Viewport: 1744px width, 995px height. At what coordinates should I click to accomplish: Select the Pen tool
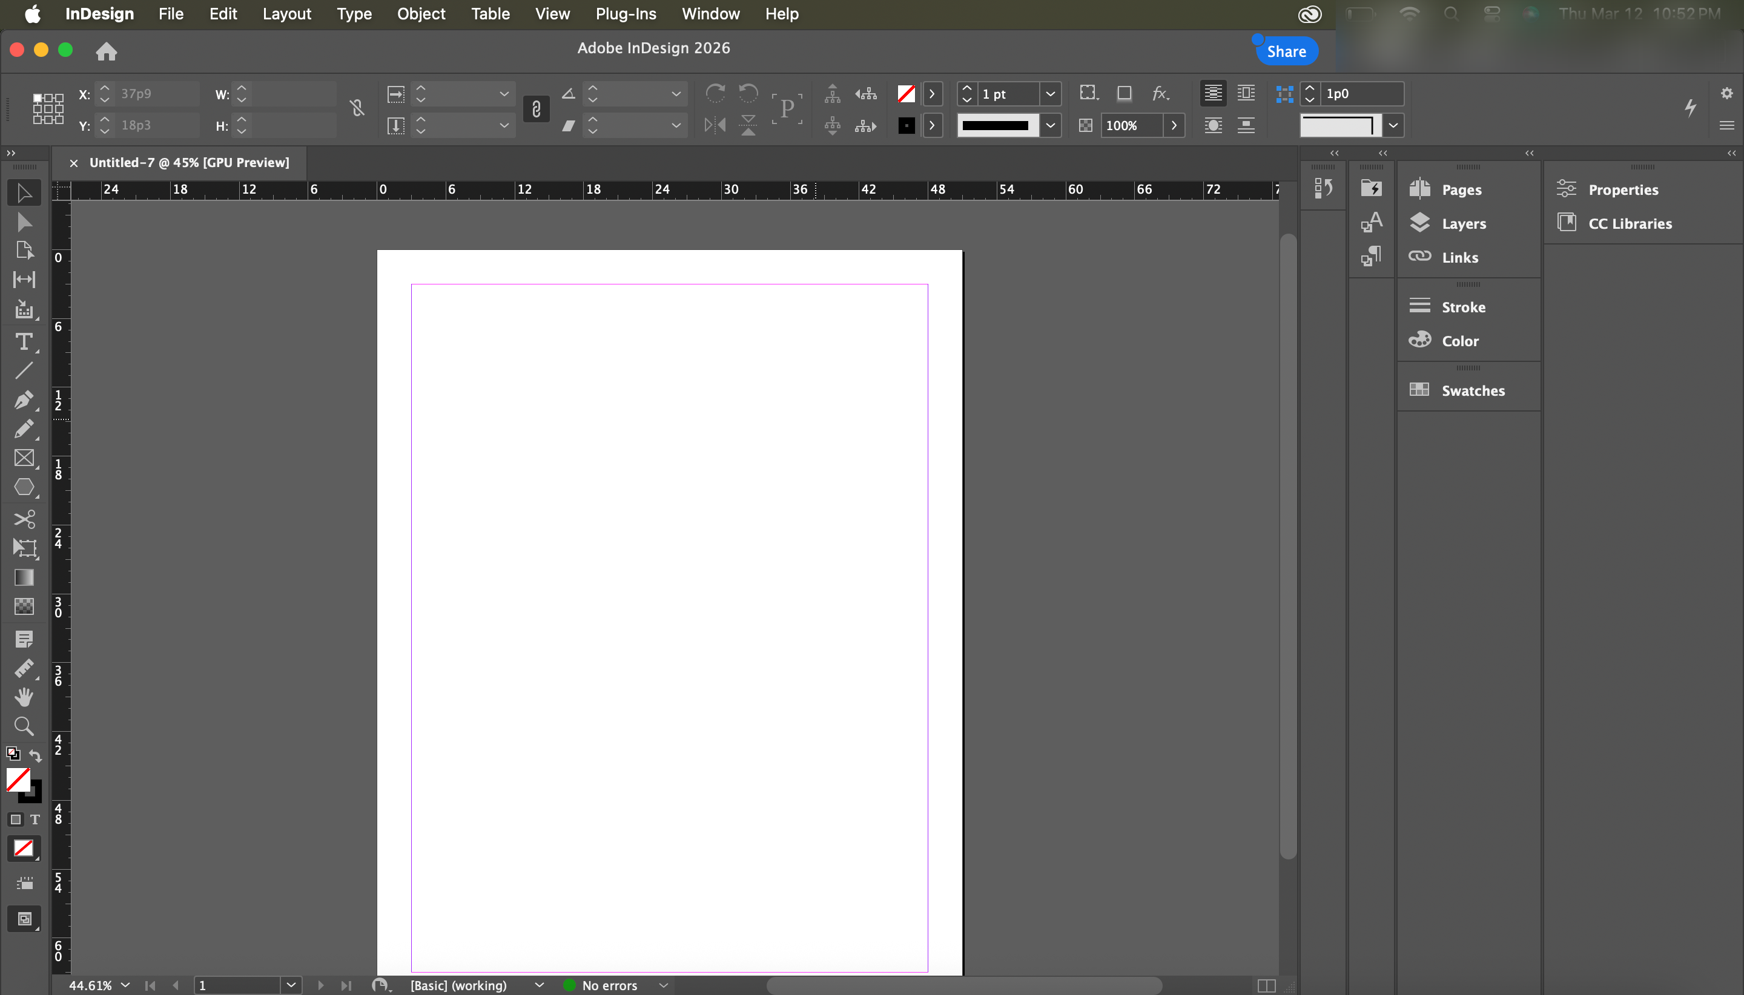24,399
